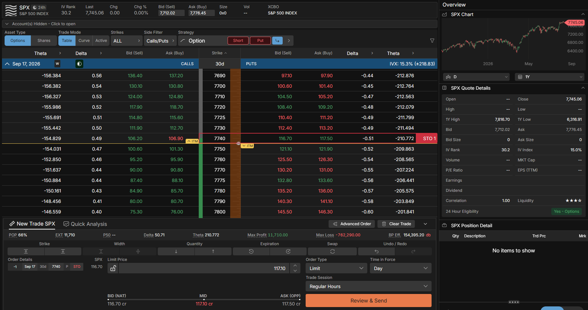Image resolution: width=588 pixels, height=310 pixels.
Task: Open the Order Type Limit dropdown
Action: point(336,268)
